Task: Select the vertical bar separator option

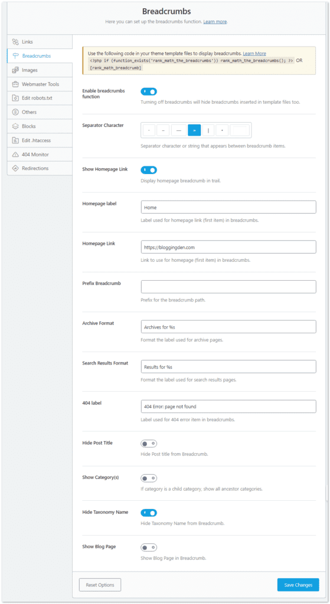Action: [x=208, y=130]
